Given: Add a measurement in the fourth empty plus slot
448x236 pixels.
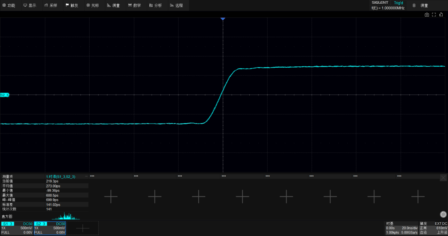Looking at the screenshot, I should pos(242,197).
